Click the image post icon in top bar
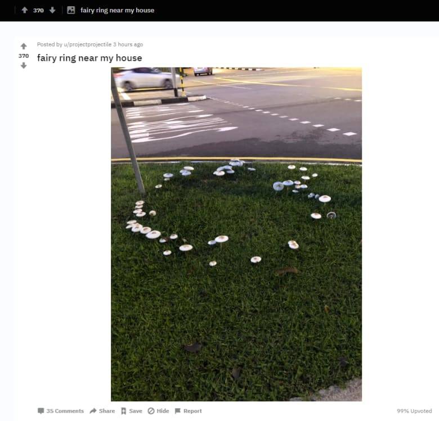 click(x=71, y=10)
